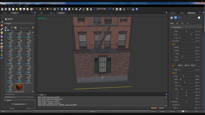Click round collapse button of Log panel
Viewport: 205px width, 115px height.
click(x=166, y=94)
